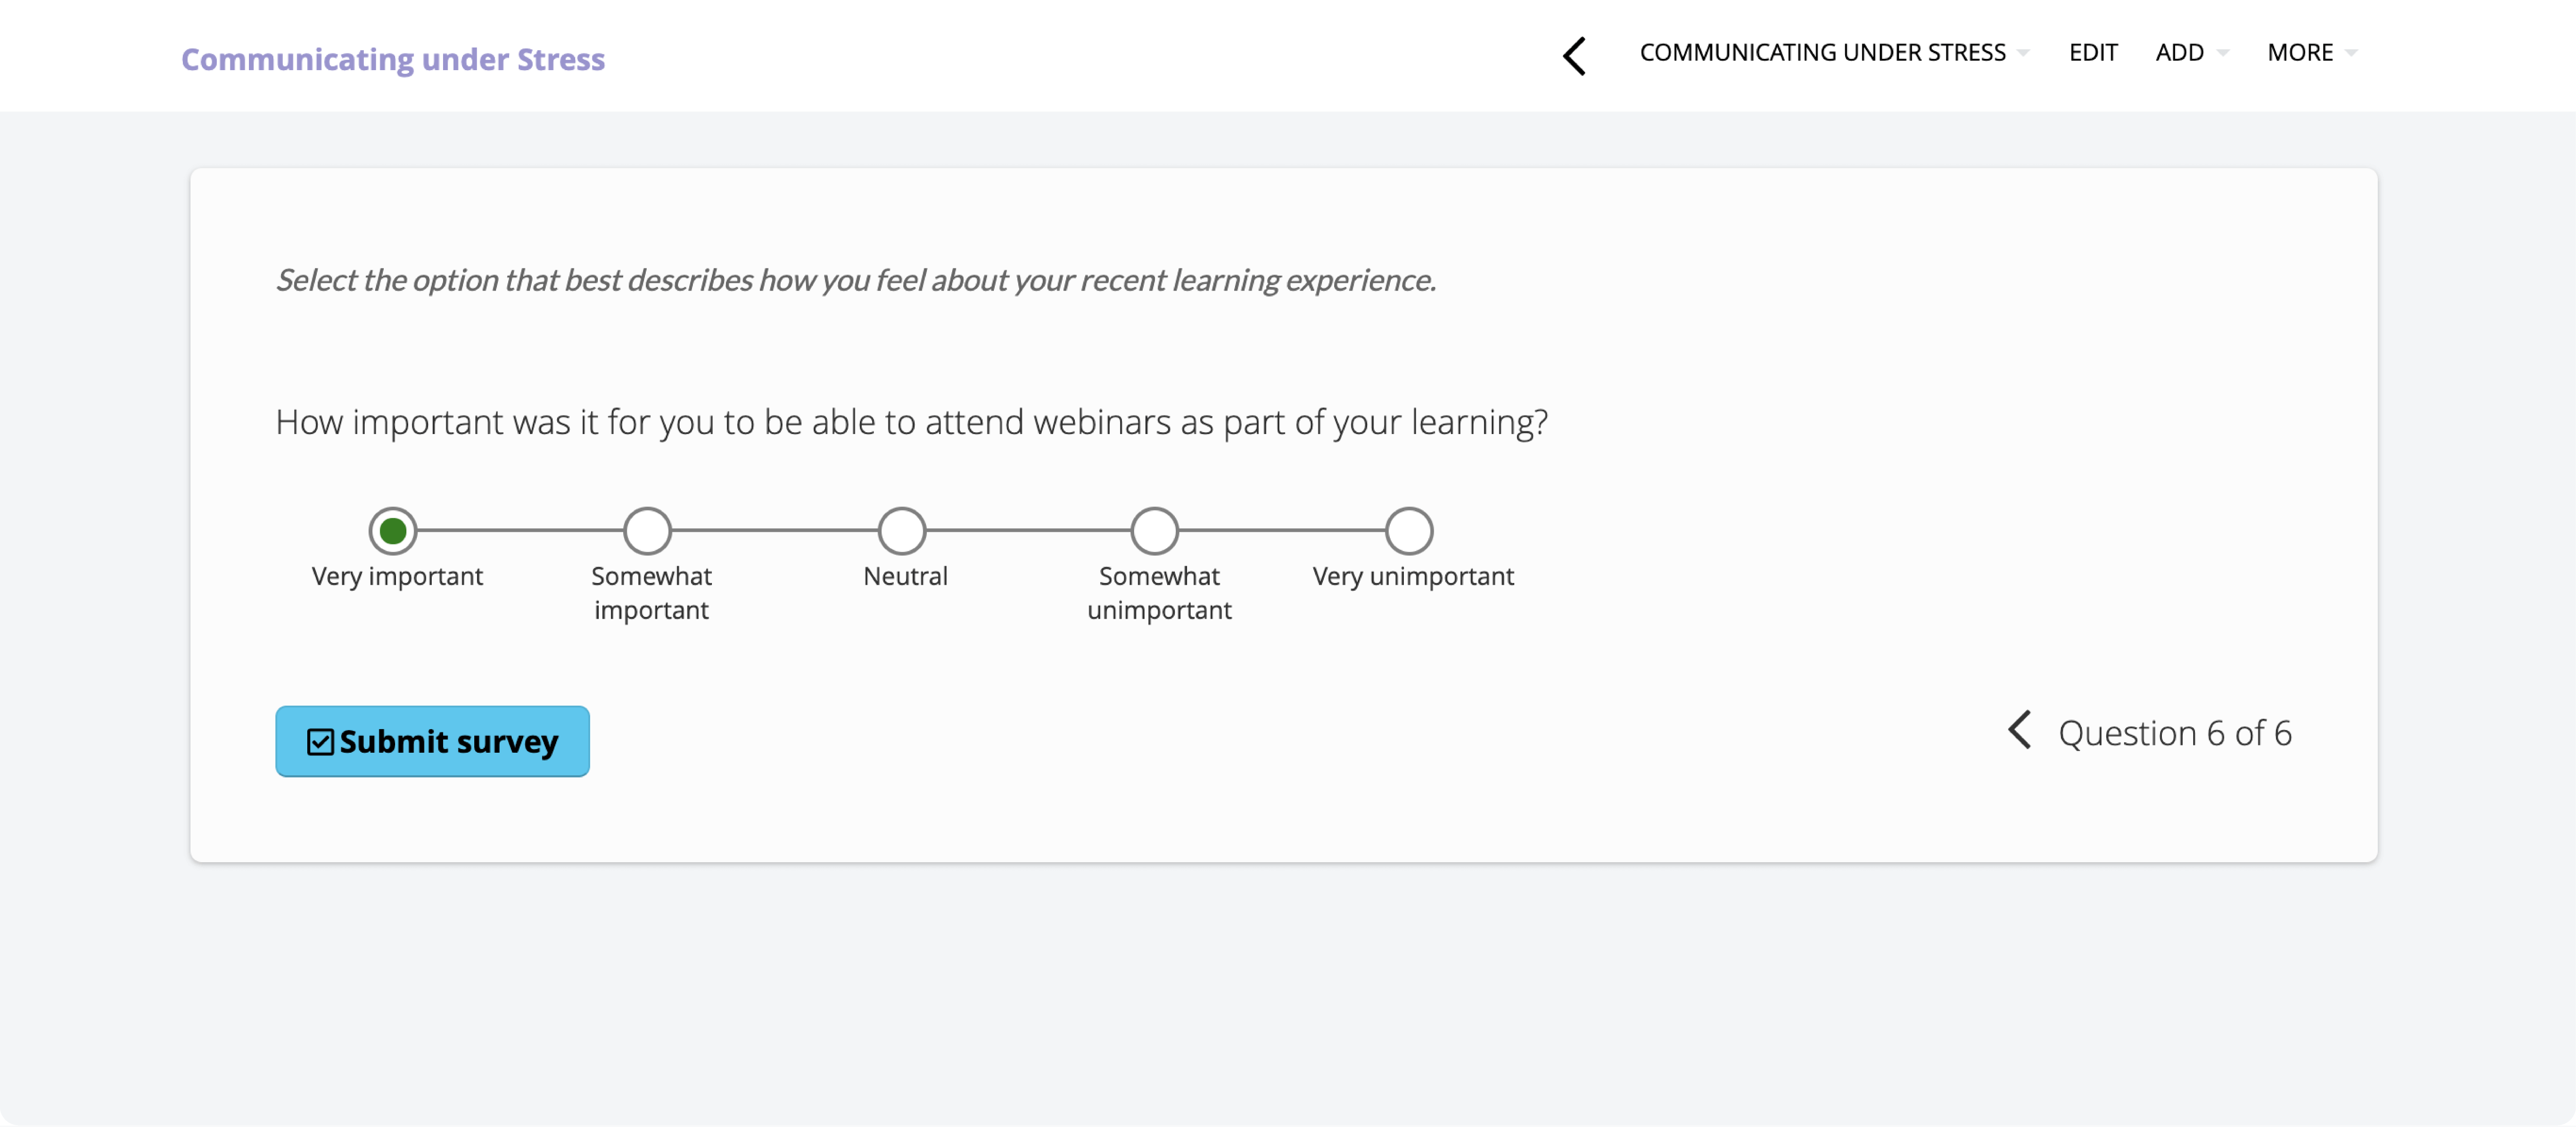The width and height of the screenshot is (2576, 1127).
Task: Click the Very important label text
Action: [x=397, y=576]
